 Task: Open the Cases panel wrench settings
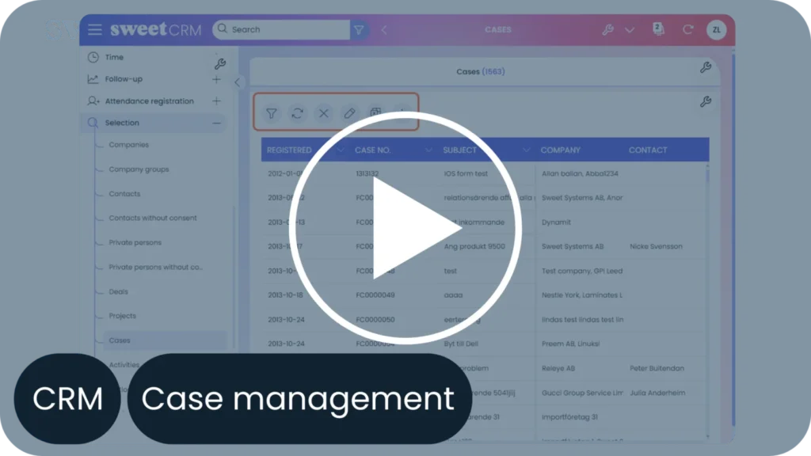[706, 67]
